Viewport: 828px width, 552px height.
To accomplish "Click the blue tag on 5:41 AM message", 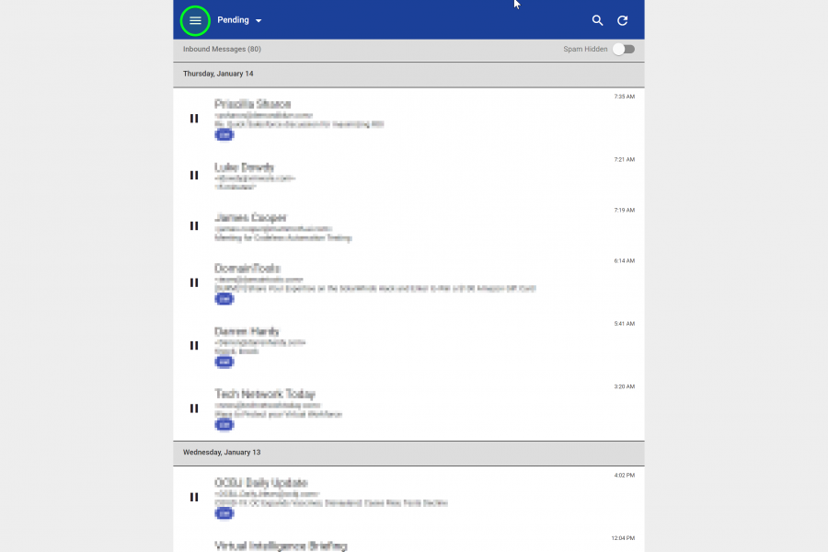I will 224,362.
